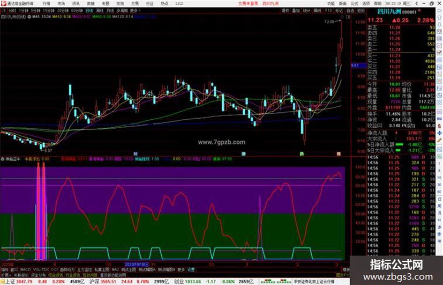The height and width of the screenshot is (285, 443).
Task: Open the 发现 menu
Action: pos(120,4)
